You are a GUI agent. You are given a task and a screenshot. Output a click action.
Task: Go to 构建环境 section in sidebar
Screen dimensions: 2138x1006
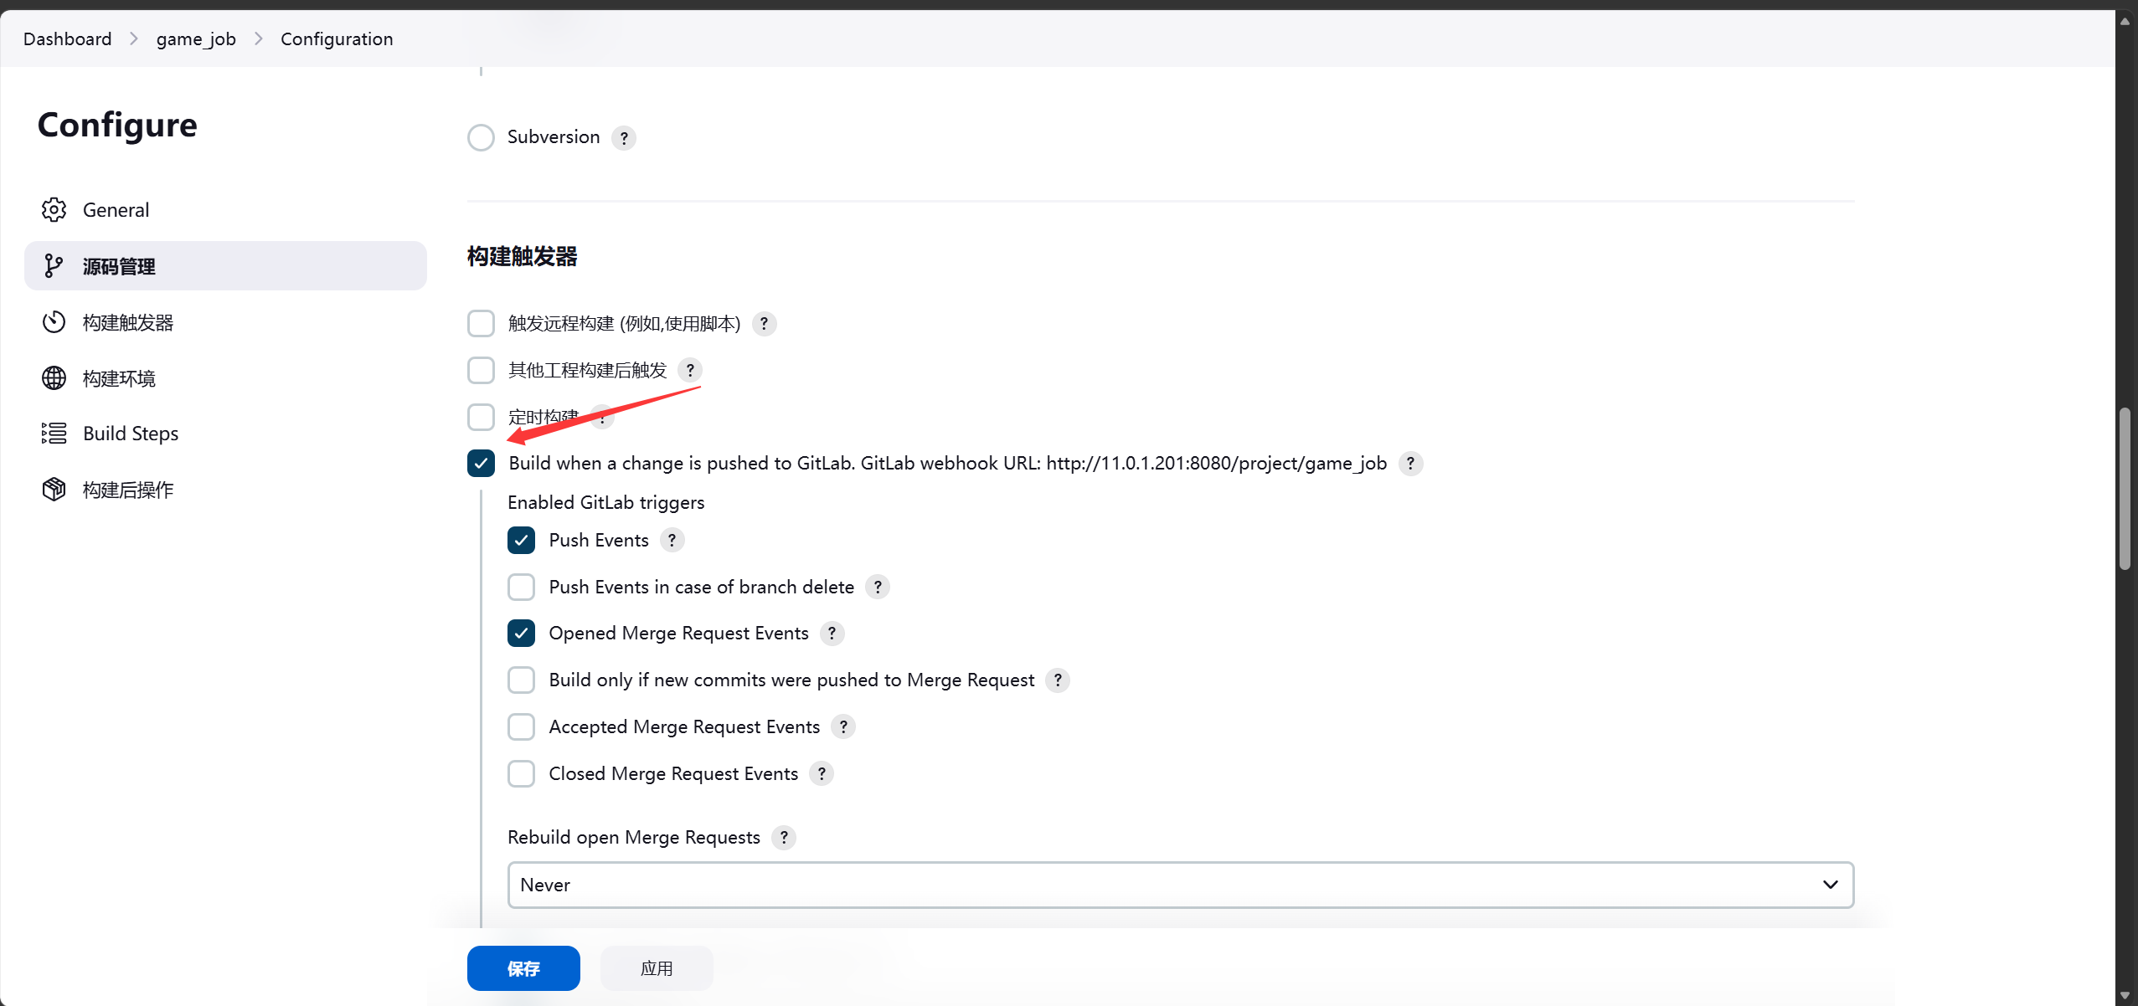[x=225, y=378]
